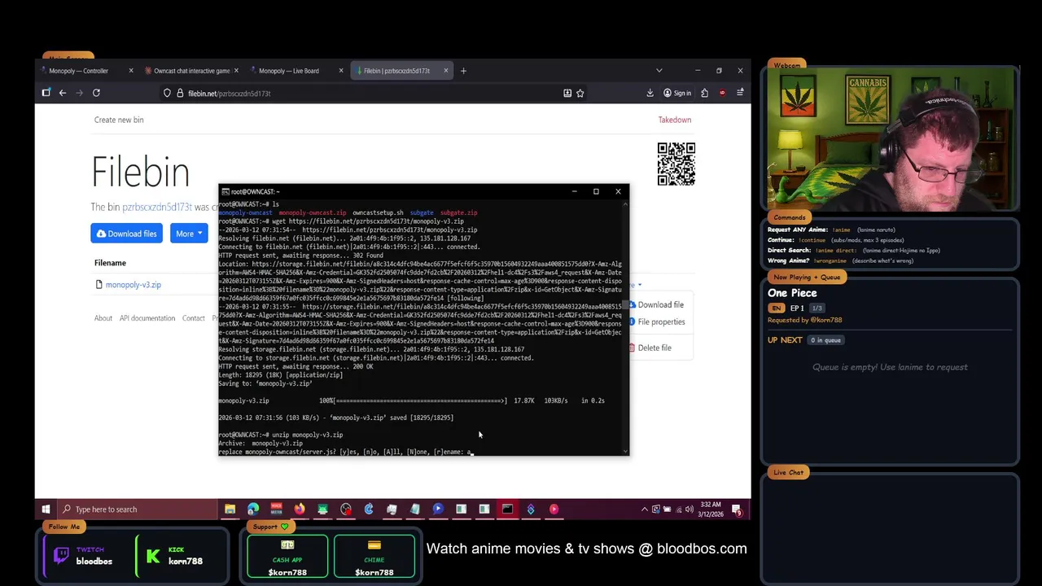Viewport: 1042px width, 586px height.
Task: Open the browser downloads panel
Action: pos(650,93)
